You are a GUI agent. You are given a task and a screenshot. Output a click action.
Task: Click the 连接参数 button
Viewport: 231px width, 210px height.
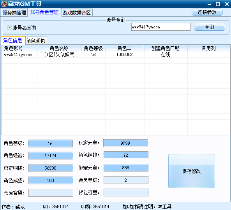[x=207, y=12]
